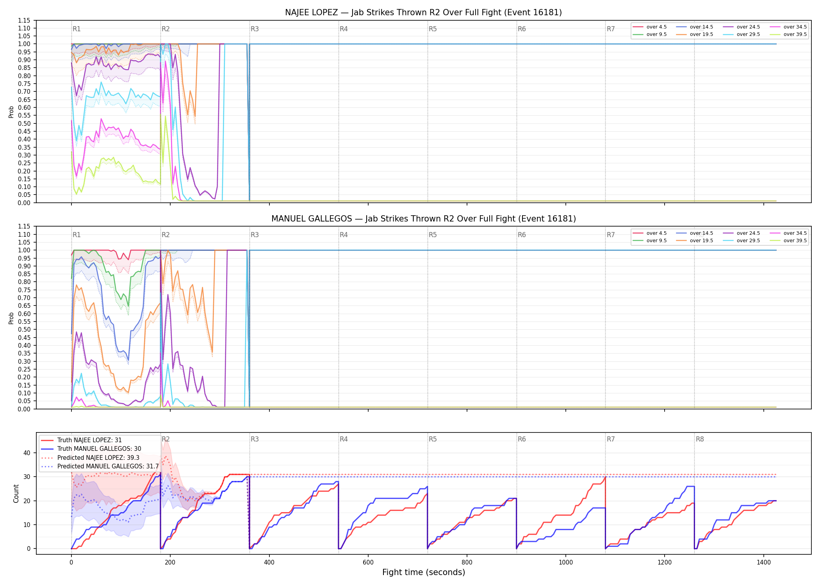The height and width of the screenshot is (586, 820).
Task: Click 'Predicted NAJEE LOPEZ: 39.3' legend entry
Action: pos(90,458)
